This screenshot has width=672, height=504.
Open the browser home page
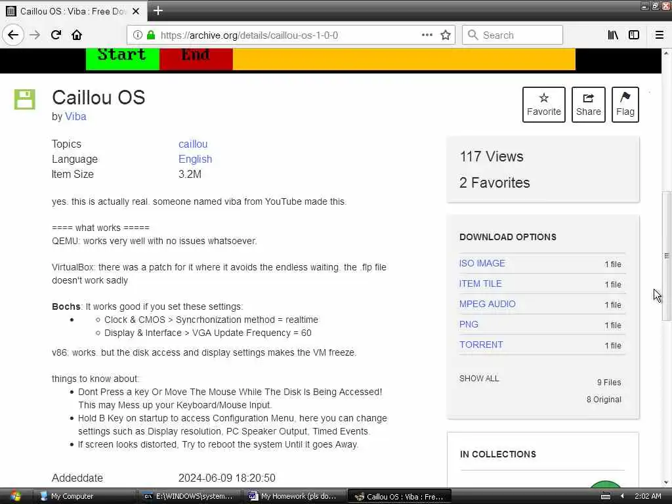coord(77,35)
